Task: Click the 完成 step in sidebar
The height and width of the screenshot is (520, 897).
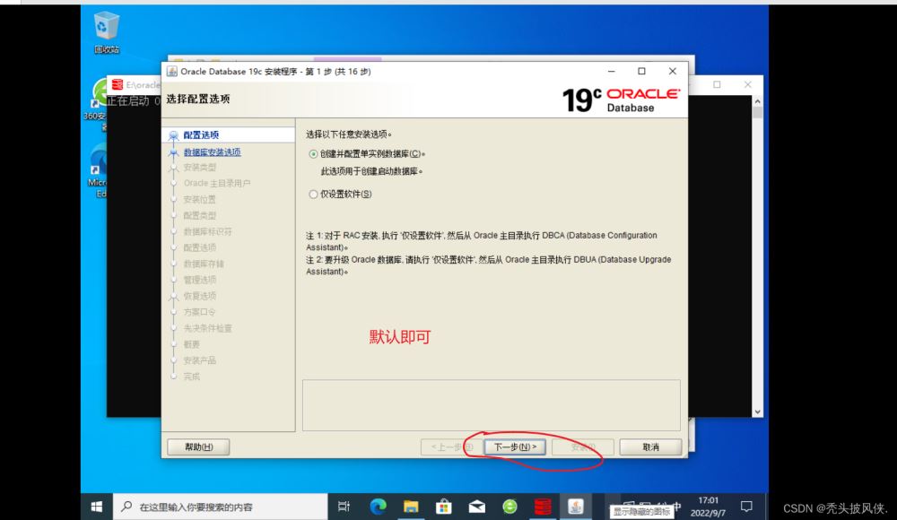Action: pyautogui.click(x=192, y=377)
